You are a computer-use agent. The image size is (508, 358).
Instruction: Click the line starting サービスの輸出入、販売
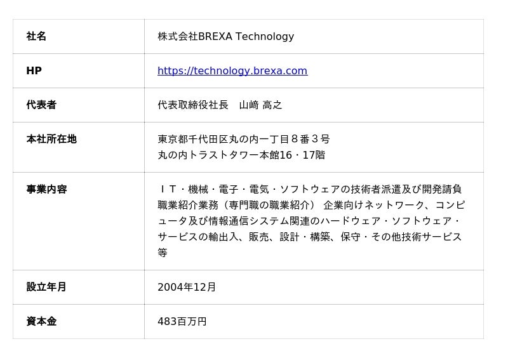[x=310, y=237]
